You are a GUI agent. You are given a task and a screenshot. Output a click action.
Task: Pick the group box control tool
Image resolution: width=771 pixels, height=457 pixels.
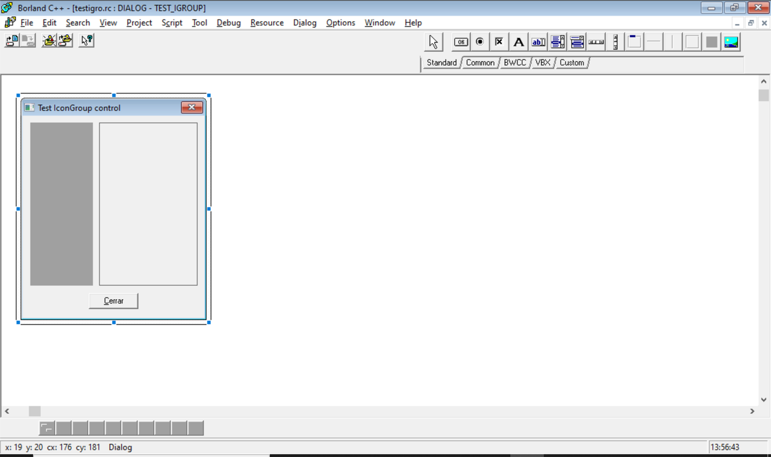click(634, 42)
